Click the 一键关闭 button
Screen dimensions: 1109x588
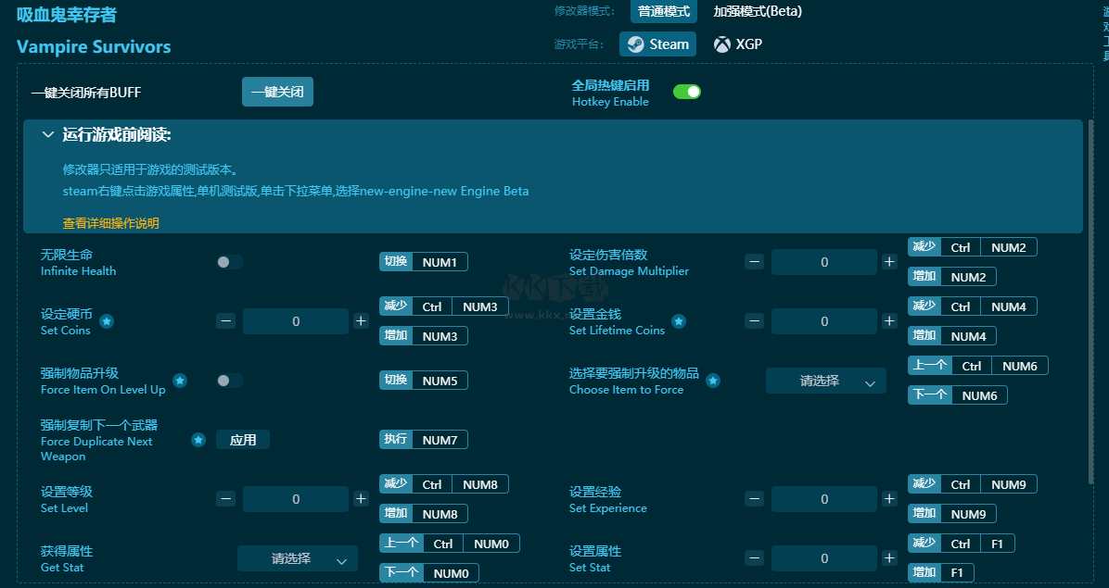[277, 92]
